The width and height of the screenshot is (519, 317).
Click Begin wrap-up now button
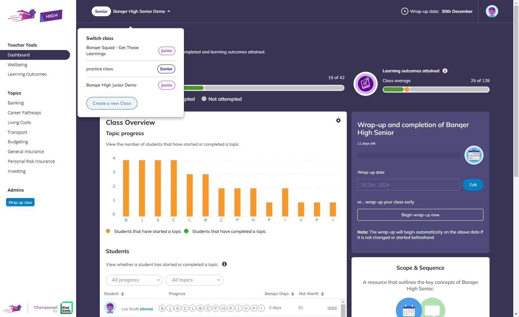[420, 215]
